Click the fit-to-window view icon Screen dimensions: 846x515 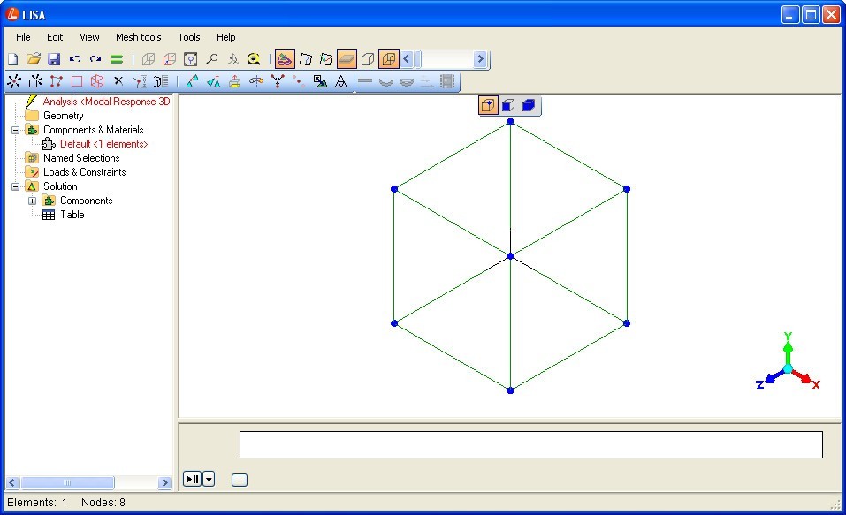[x=190, y=59]
